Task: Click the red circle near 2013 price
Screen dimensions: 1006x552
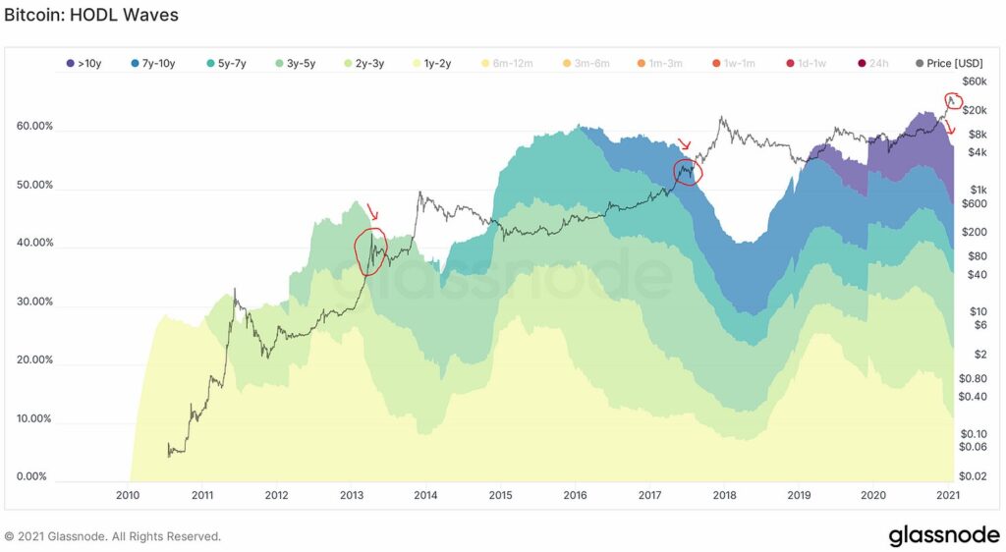Action: pos(370,251)
